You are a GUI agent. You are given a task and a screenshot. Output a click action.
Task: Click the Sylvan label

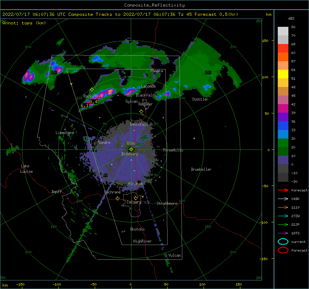click(131, 101)
